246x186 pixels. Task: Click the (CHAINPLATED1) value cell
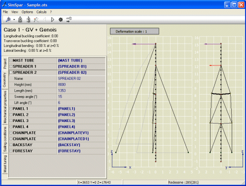coord(81,139)
